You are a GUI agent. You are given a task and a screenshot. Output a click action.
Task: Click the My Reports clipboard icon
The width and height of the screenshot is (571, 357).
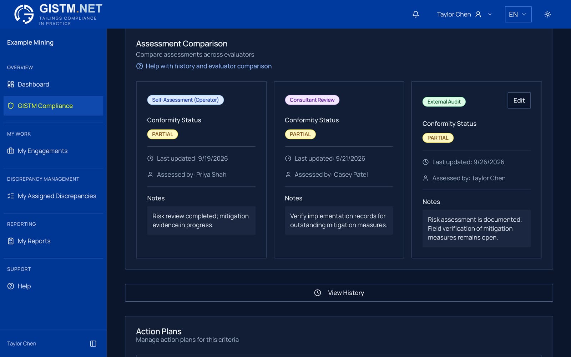tap(11, 241)
